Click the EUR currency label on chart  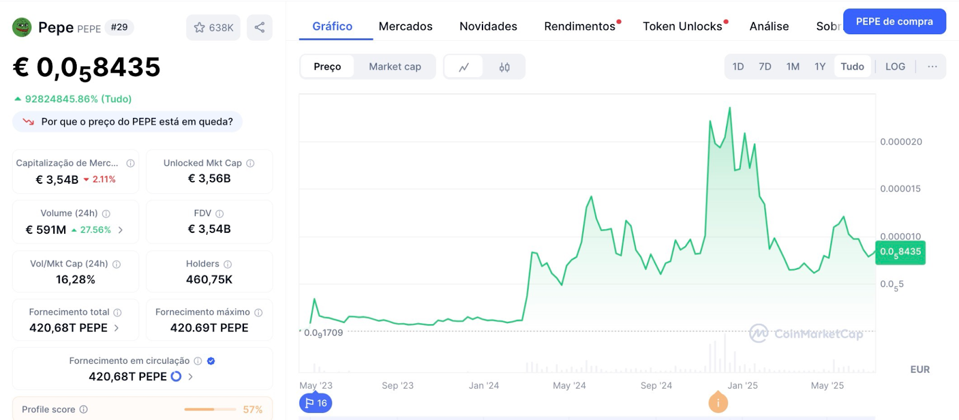[920, 370]
